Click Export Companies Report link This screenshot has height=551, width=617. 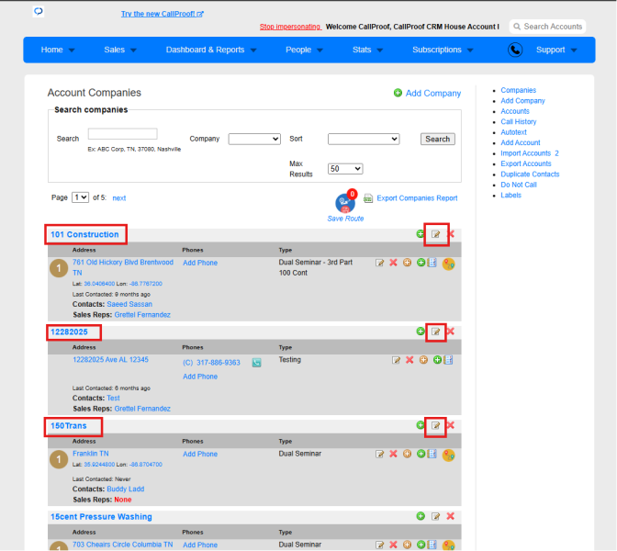click(x=417, y=198)
